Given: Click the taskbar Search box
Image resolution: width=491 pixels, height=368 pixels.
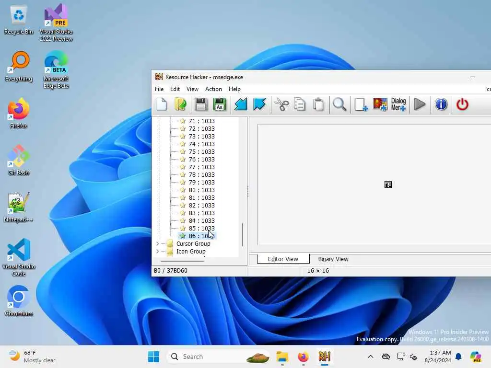Looking at the screenshot, I should [x=218, y=356].
